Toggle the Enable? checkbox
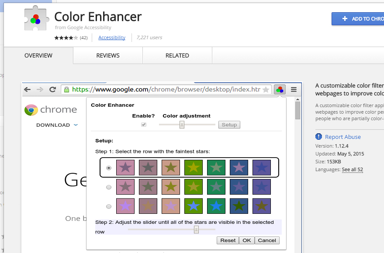The width and height of the screenshot is (384, 253). [144, 125]
